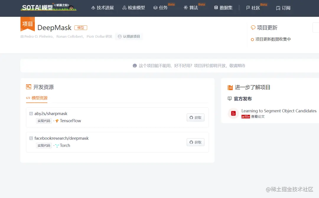Click the 模型 tag beside DeepMask title
This screenshot has width=319, height=198.
point(81,27)
